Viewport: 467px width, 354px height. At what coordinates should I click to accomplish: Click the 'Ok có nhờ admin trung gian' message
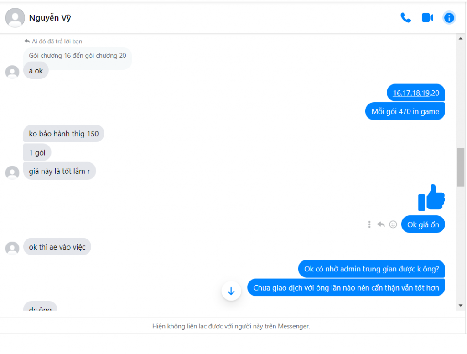pyautogui.click(x=371, y=269)
